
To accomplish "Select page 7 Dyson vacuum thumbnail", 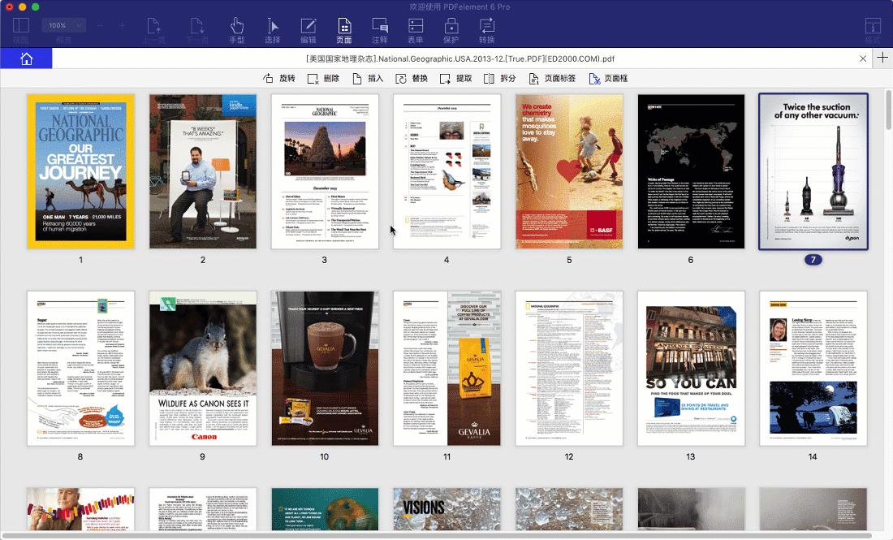I will coord(813,171).
